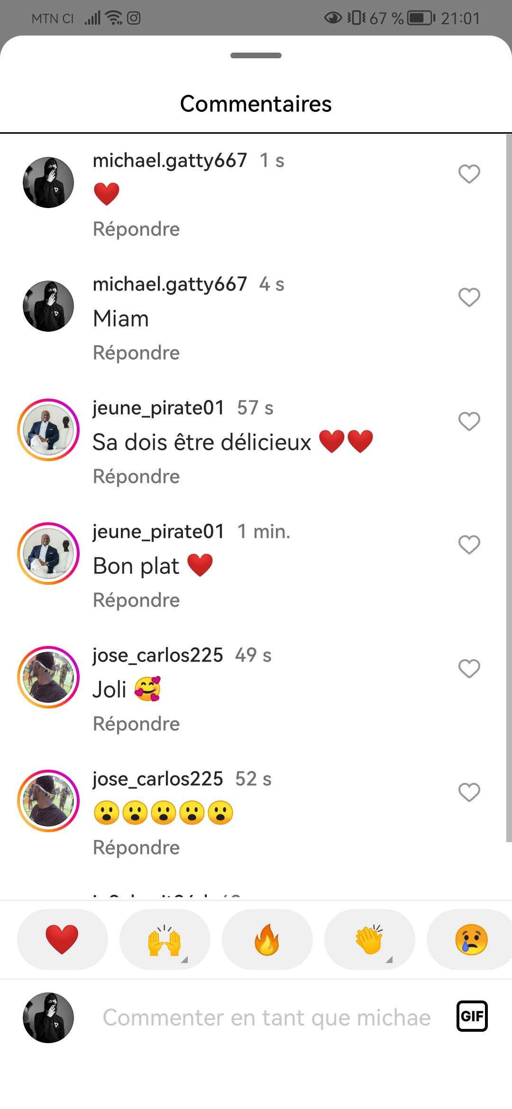View jeune_pirate01 story avatar beside "Sa dois être délicieux"
The width and height of the screenshot is (512, 1109).
point(48,430)
